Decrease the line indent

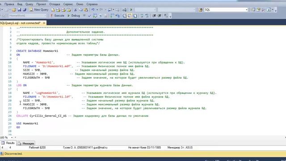coord(154,16)
